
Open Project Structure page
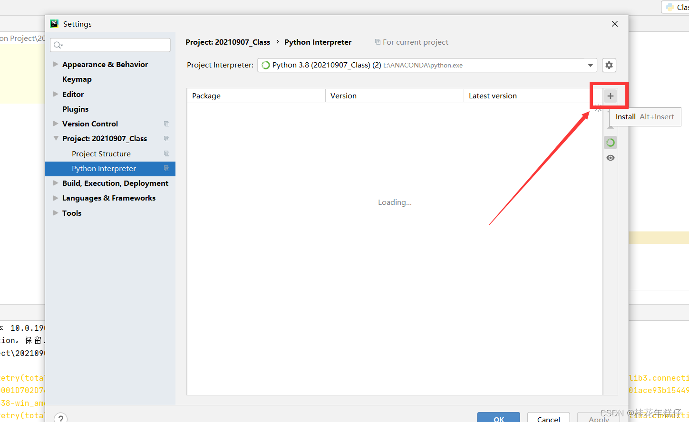(x=101, y=153)
